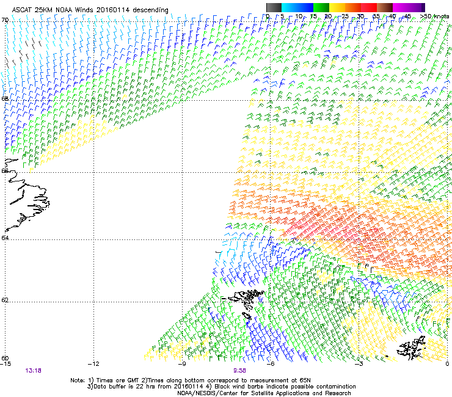Image resolution: width=452 pixels, height=397 pixels.
Task: Click the latitude label '60'
Action: click(5, 358)
